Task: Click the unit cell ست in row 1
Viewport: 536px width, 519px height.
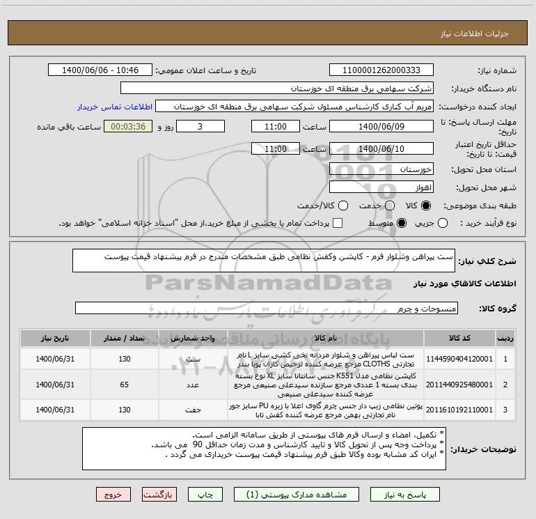Action: click(x=193, y=359)
